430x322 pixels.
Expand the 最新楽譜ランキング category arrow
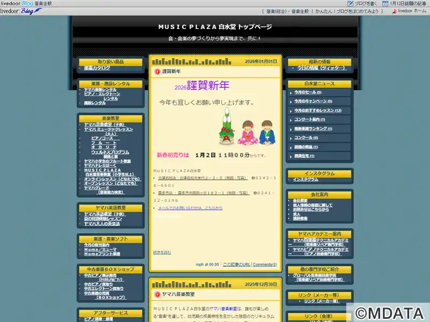coord(291,129)
